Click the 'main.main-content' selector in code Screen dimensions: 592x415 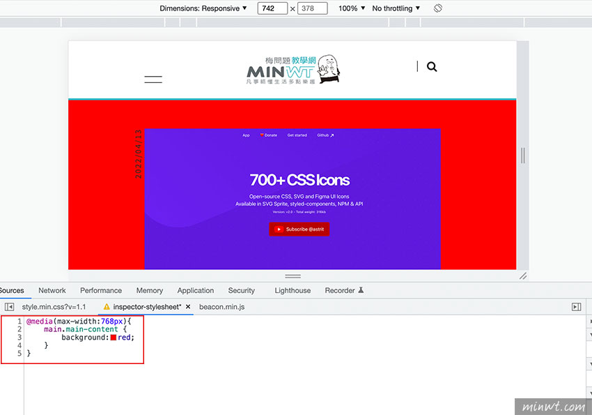tap(81, 329)
